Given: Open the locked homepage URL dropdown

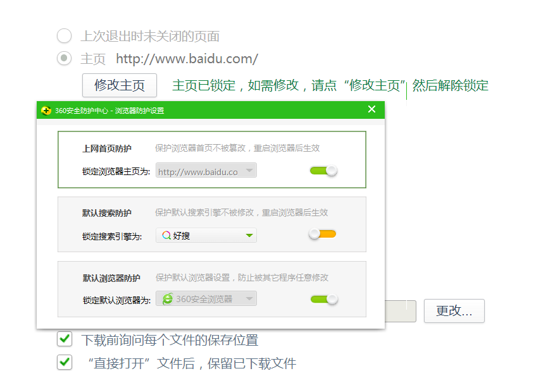Looking at the screenshot, I should point(206,170).
